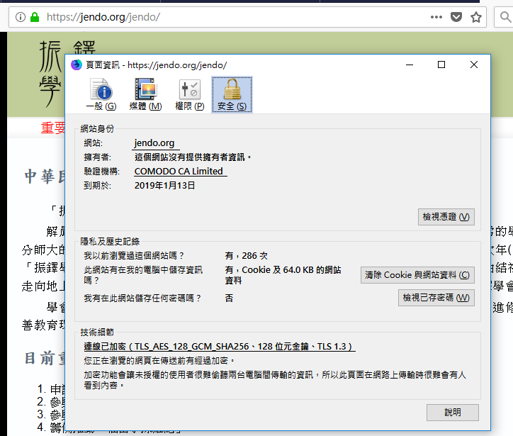513x436 pixels.
Task: Click the Firefox icon in dialog title bar
Action: [x=77, y=65]
